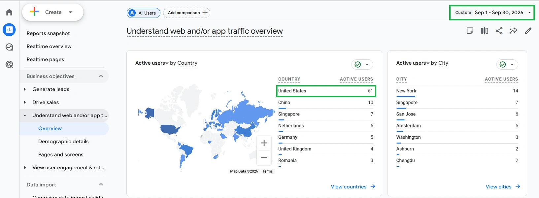Screen dimensions: 539x198
Task: Open the Explore icon in left rail
Action: 9,47
